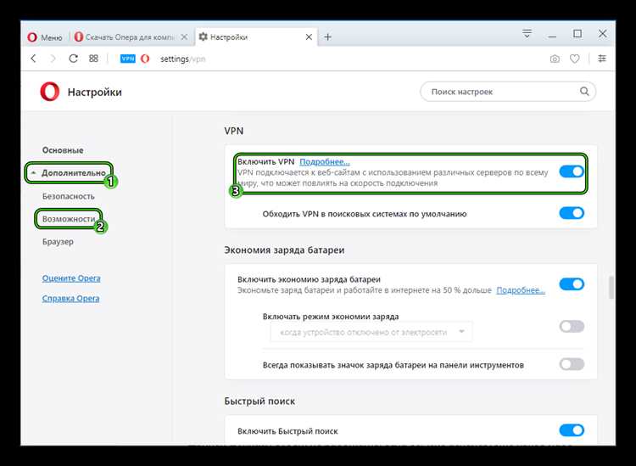This screenshot has width=636, height=466.
Task: Toggle Включить Быстрый поиск switch
Action: click(572, 430)
